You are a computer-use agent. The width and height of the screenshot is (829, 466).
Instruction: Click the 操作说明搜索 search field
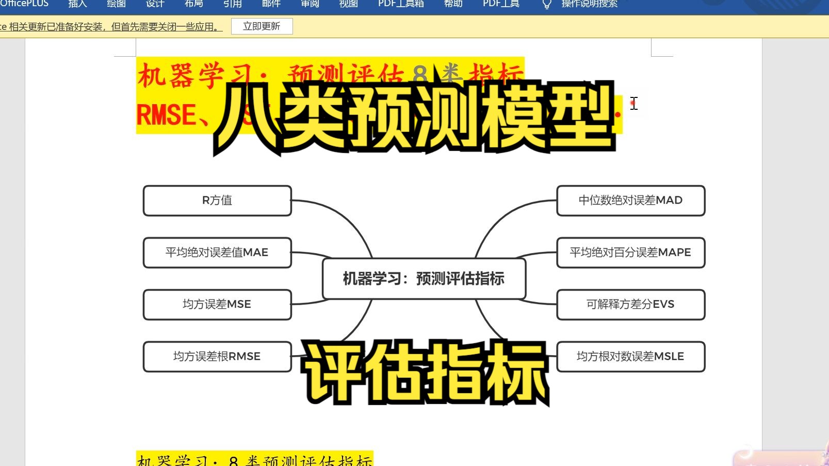pyautogui.click(x=589, y=4)
